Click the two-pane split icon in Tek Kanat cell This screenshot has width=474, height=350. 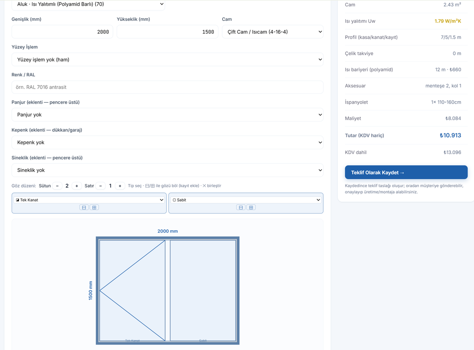(84, 208)
